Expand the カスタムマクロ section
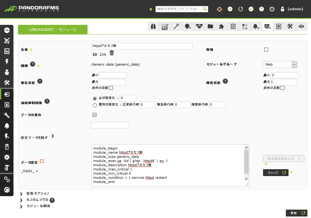 pos(21,200)
